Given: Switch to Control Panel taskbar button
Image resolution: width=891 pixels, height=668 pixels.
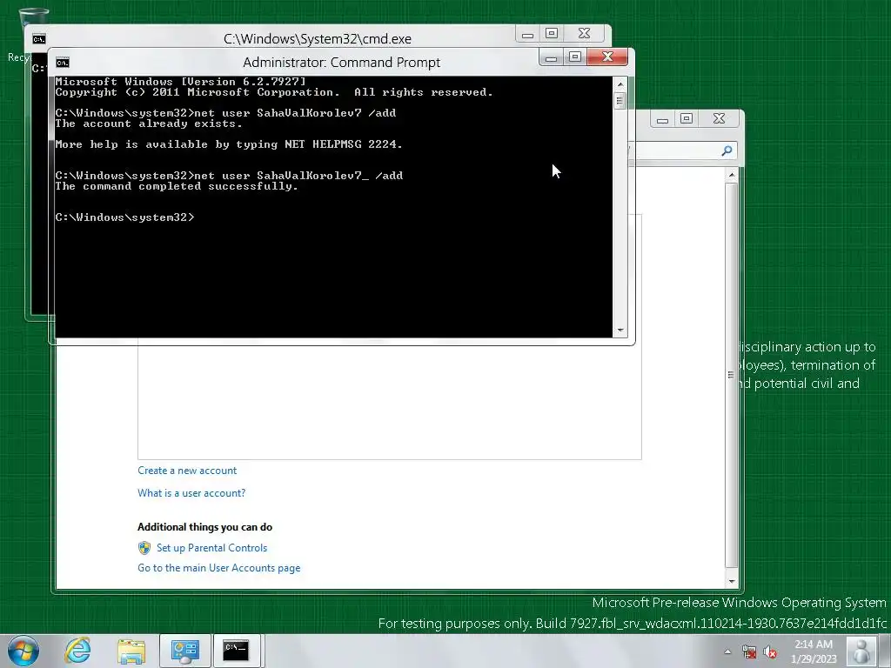Looking at the screenshot, I should (185, 651).
